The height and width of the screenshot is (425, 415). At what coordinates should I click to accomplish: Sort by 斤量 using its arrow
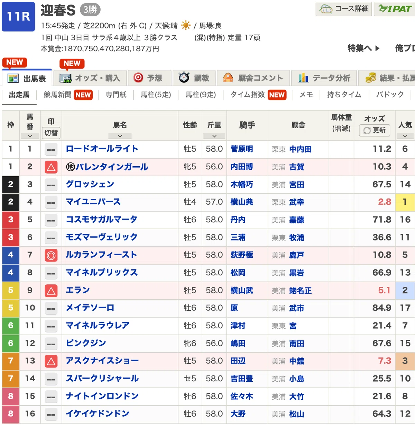(214, 136)
